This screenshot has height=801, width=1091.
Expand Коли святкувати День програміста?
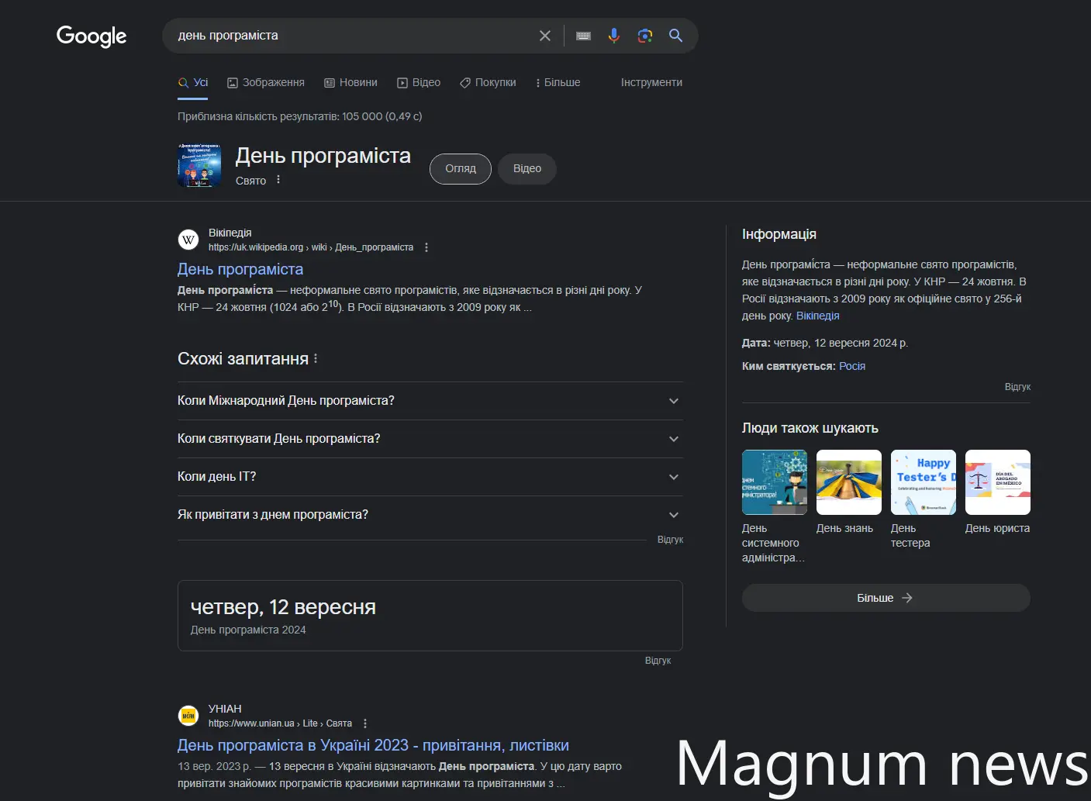[x=430, y=439]
